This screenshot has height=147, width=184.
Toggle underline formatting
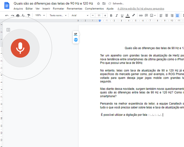tap(122, 16)
